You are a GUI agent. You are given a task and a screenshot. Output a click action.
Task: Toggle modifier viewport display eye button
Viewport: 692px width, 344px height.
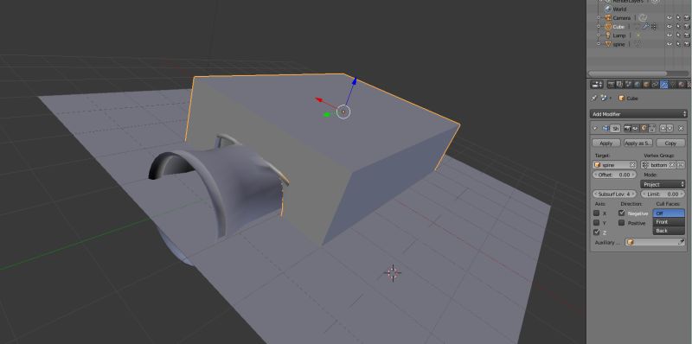[635, 128]
